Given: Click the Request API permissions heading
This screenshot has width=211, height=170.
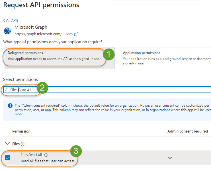Looking at the screenshot, I should (x=41, y=5).
